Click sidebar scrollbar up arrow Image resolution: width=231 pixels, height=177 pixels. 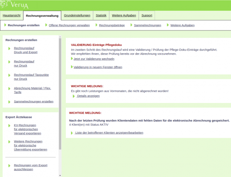tap(60, 37)
